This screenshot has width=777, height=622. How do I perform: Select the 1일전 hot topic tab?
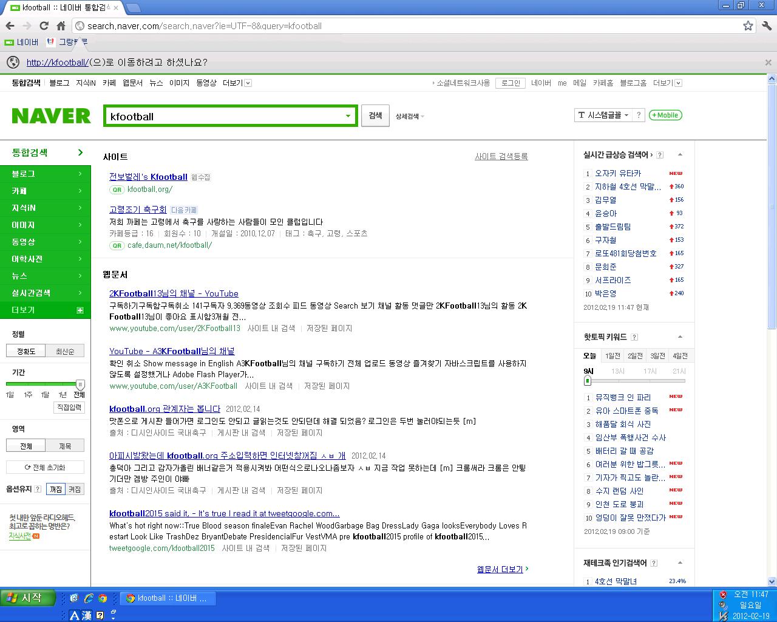click(x=612, y=356)
